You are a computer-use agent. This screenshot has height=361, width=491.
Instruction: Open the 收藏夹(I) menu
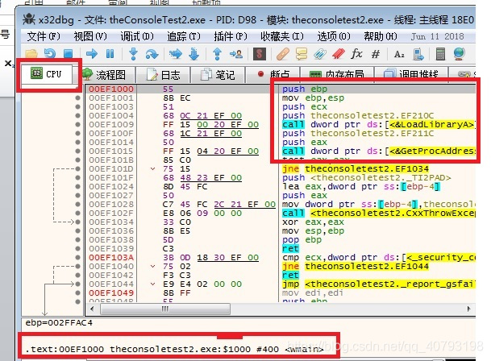pos(282,36)
